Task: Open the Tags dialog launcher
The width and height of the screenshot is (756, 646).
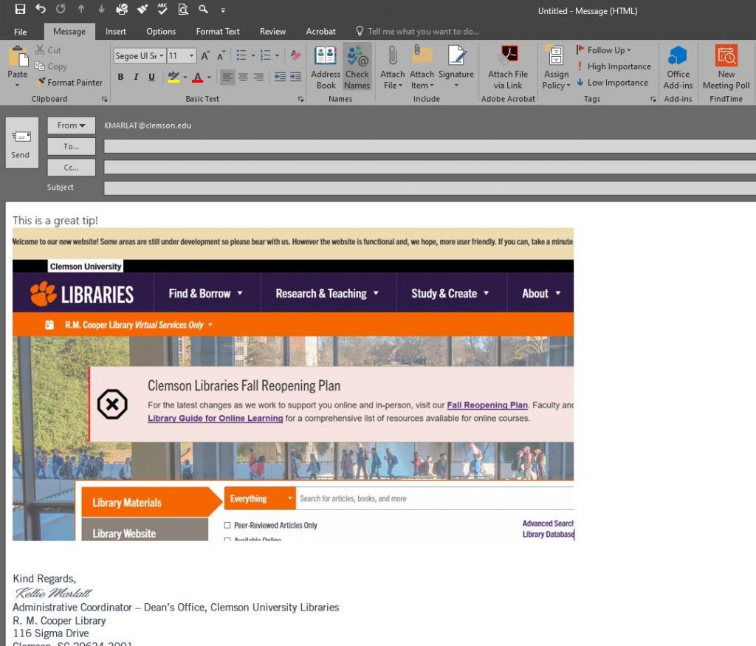Action: [653, 100]
